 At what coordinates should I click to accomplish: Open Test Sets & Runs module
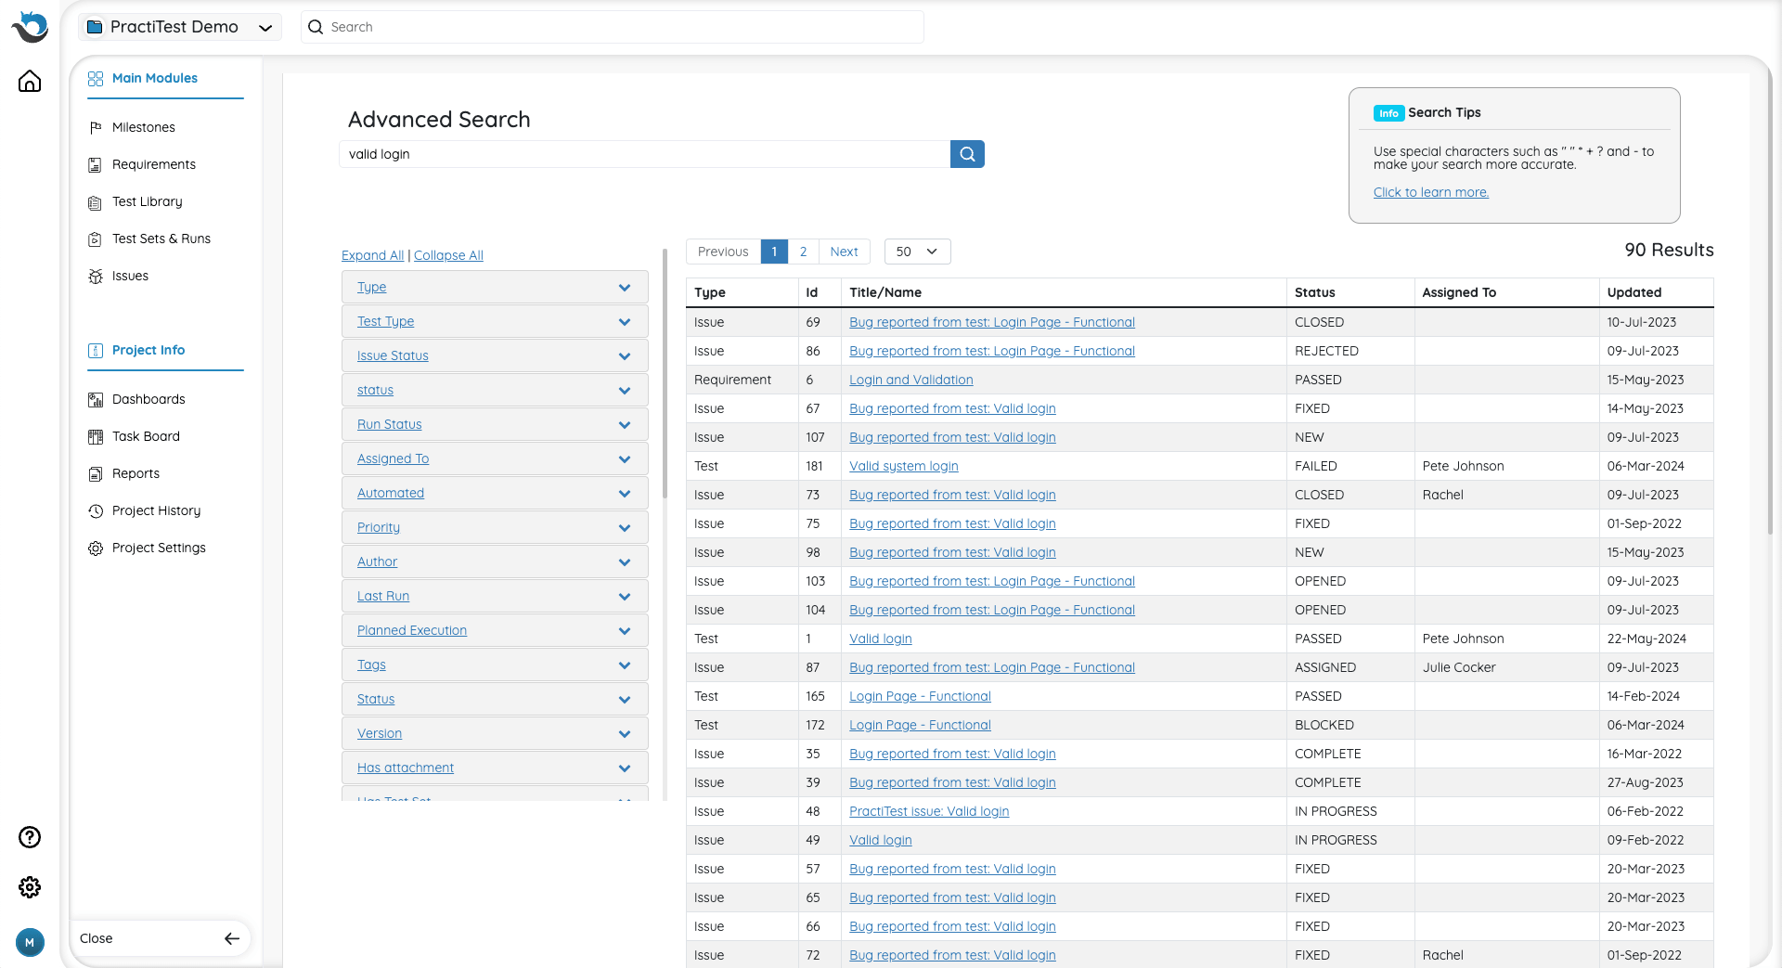coord(161,239)
